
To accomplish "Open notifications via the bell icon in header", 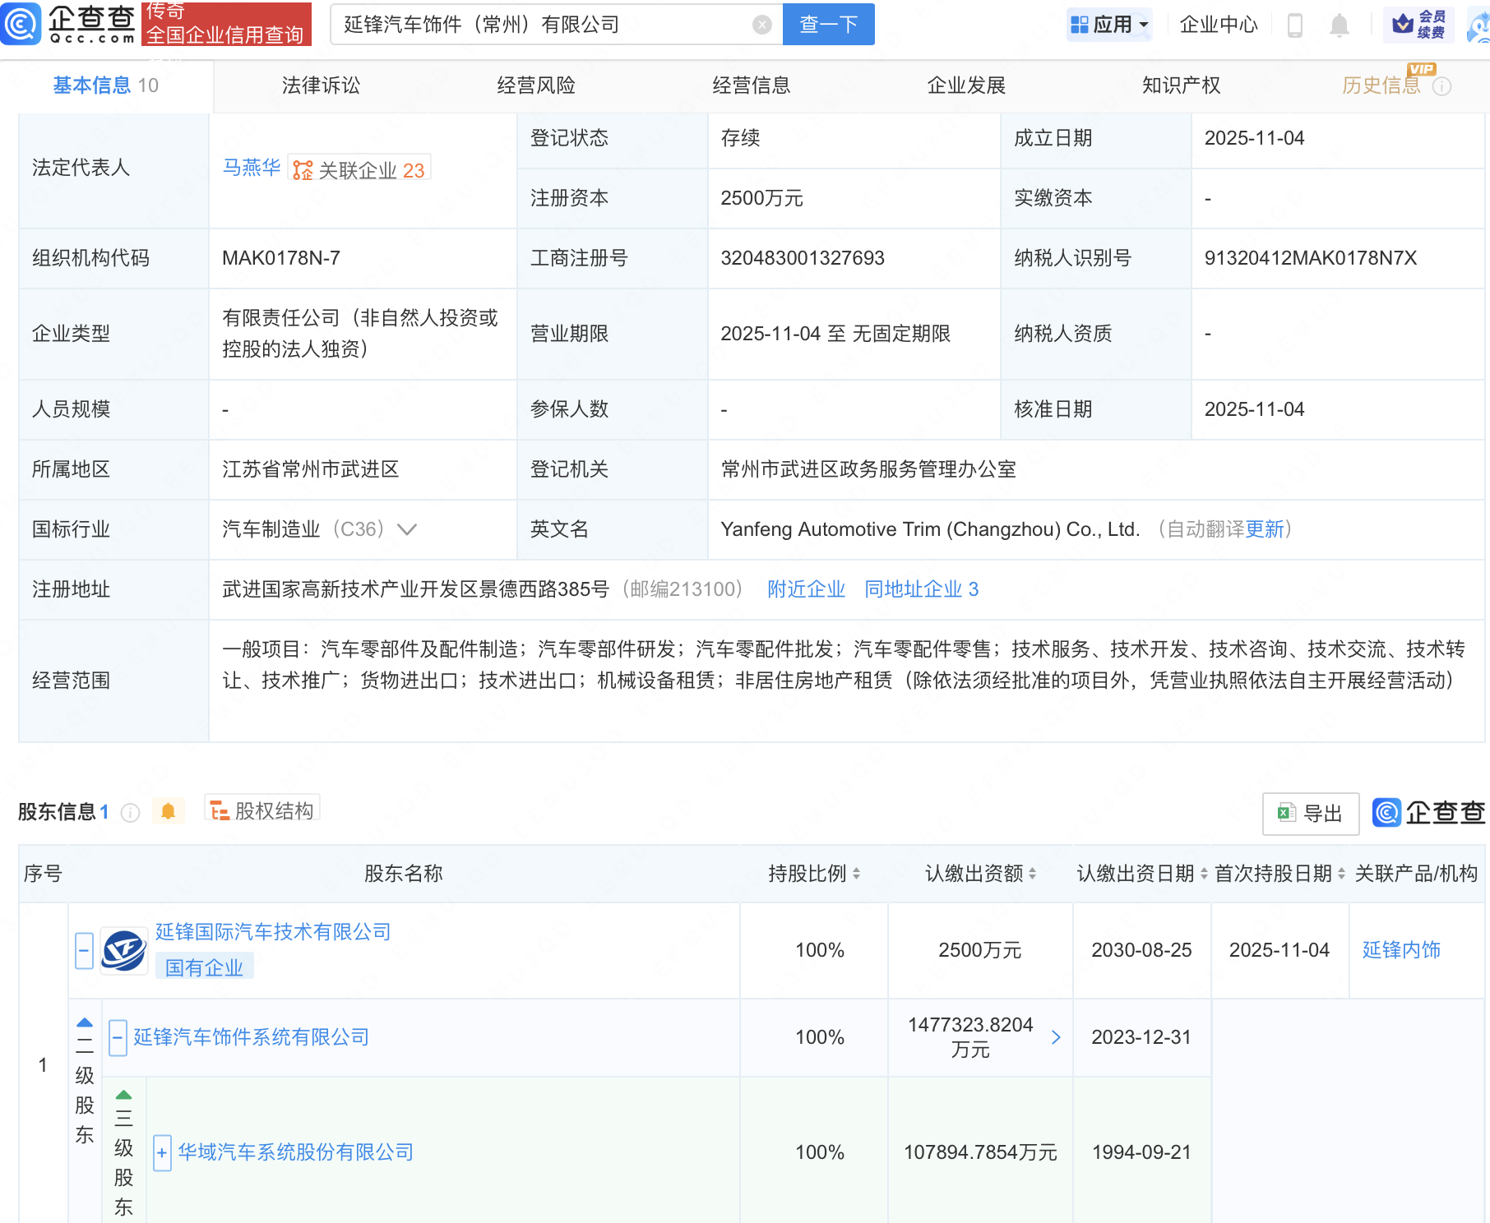I will click(x=1339, y=25).
